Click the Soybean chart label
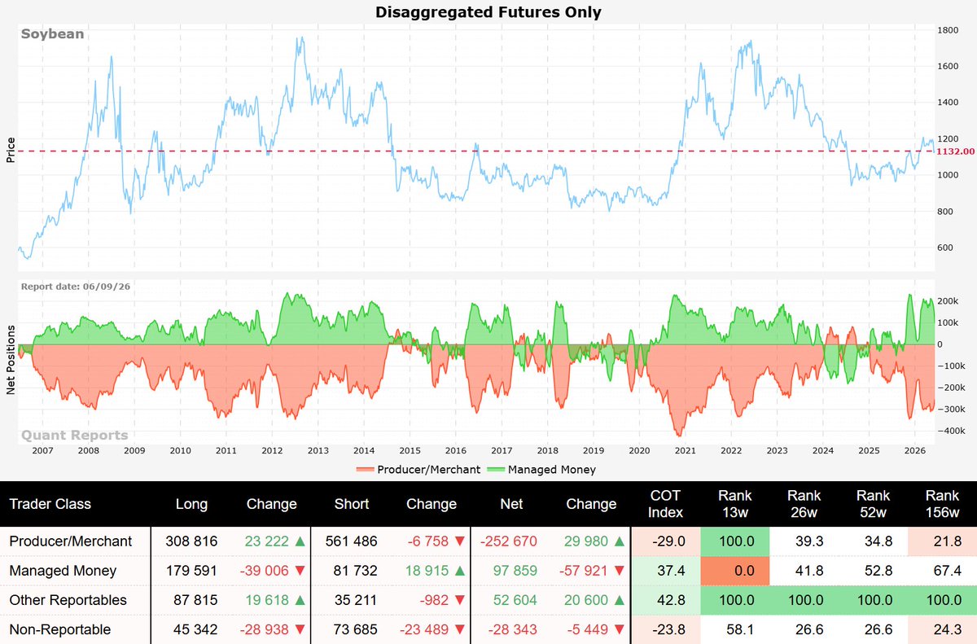Viewport: 977px width, 644px height. [x=53, y=34]
